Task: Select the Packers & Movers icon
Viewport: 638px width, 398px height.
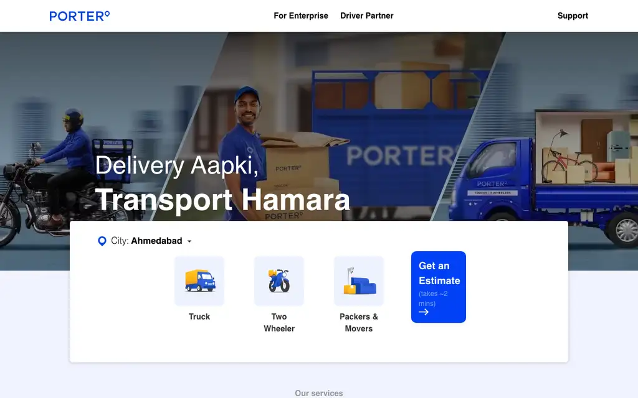Action: point(359,281)
